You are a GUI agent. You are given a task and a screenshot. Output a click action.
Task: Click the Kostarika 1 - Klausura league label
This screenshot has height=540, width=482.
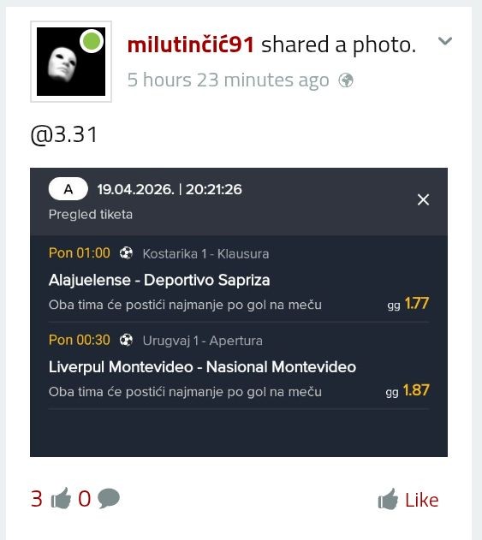[x=205, y=254]
